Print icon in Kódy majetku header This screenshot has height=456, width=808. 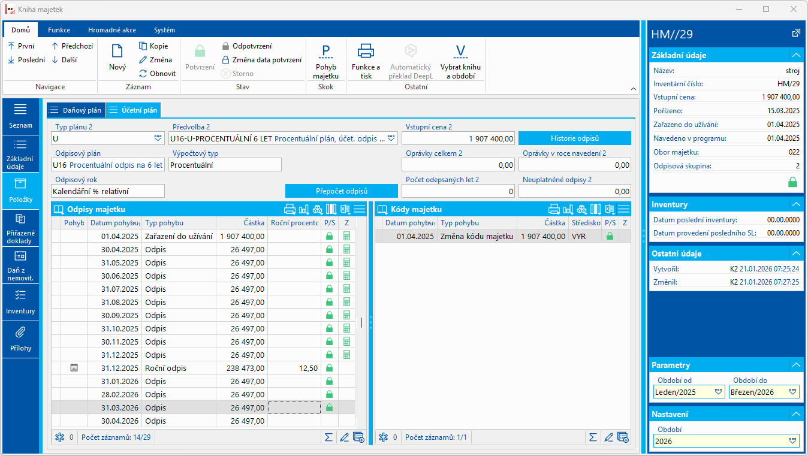click(554, 209)
